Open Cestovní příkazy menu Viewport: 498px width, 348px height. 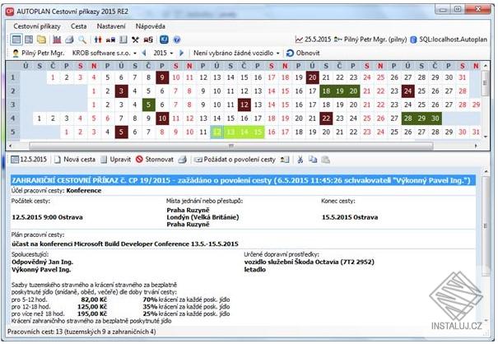37,26
